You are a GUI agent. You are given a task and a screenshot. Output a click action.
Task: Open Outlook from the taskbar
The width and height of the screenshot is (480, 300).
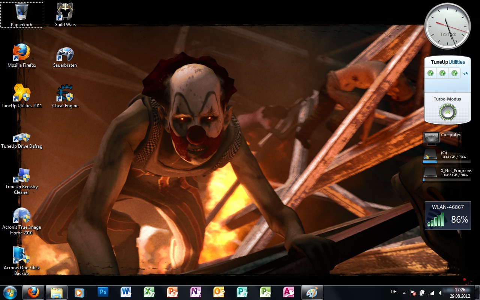[219, 292]
